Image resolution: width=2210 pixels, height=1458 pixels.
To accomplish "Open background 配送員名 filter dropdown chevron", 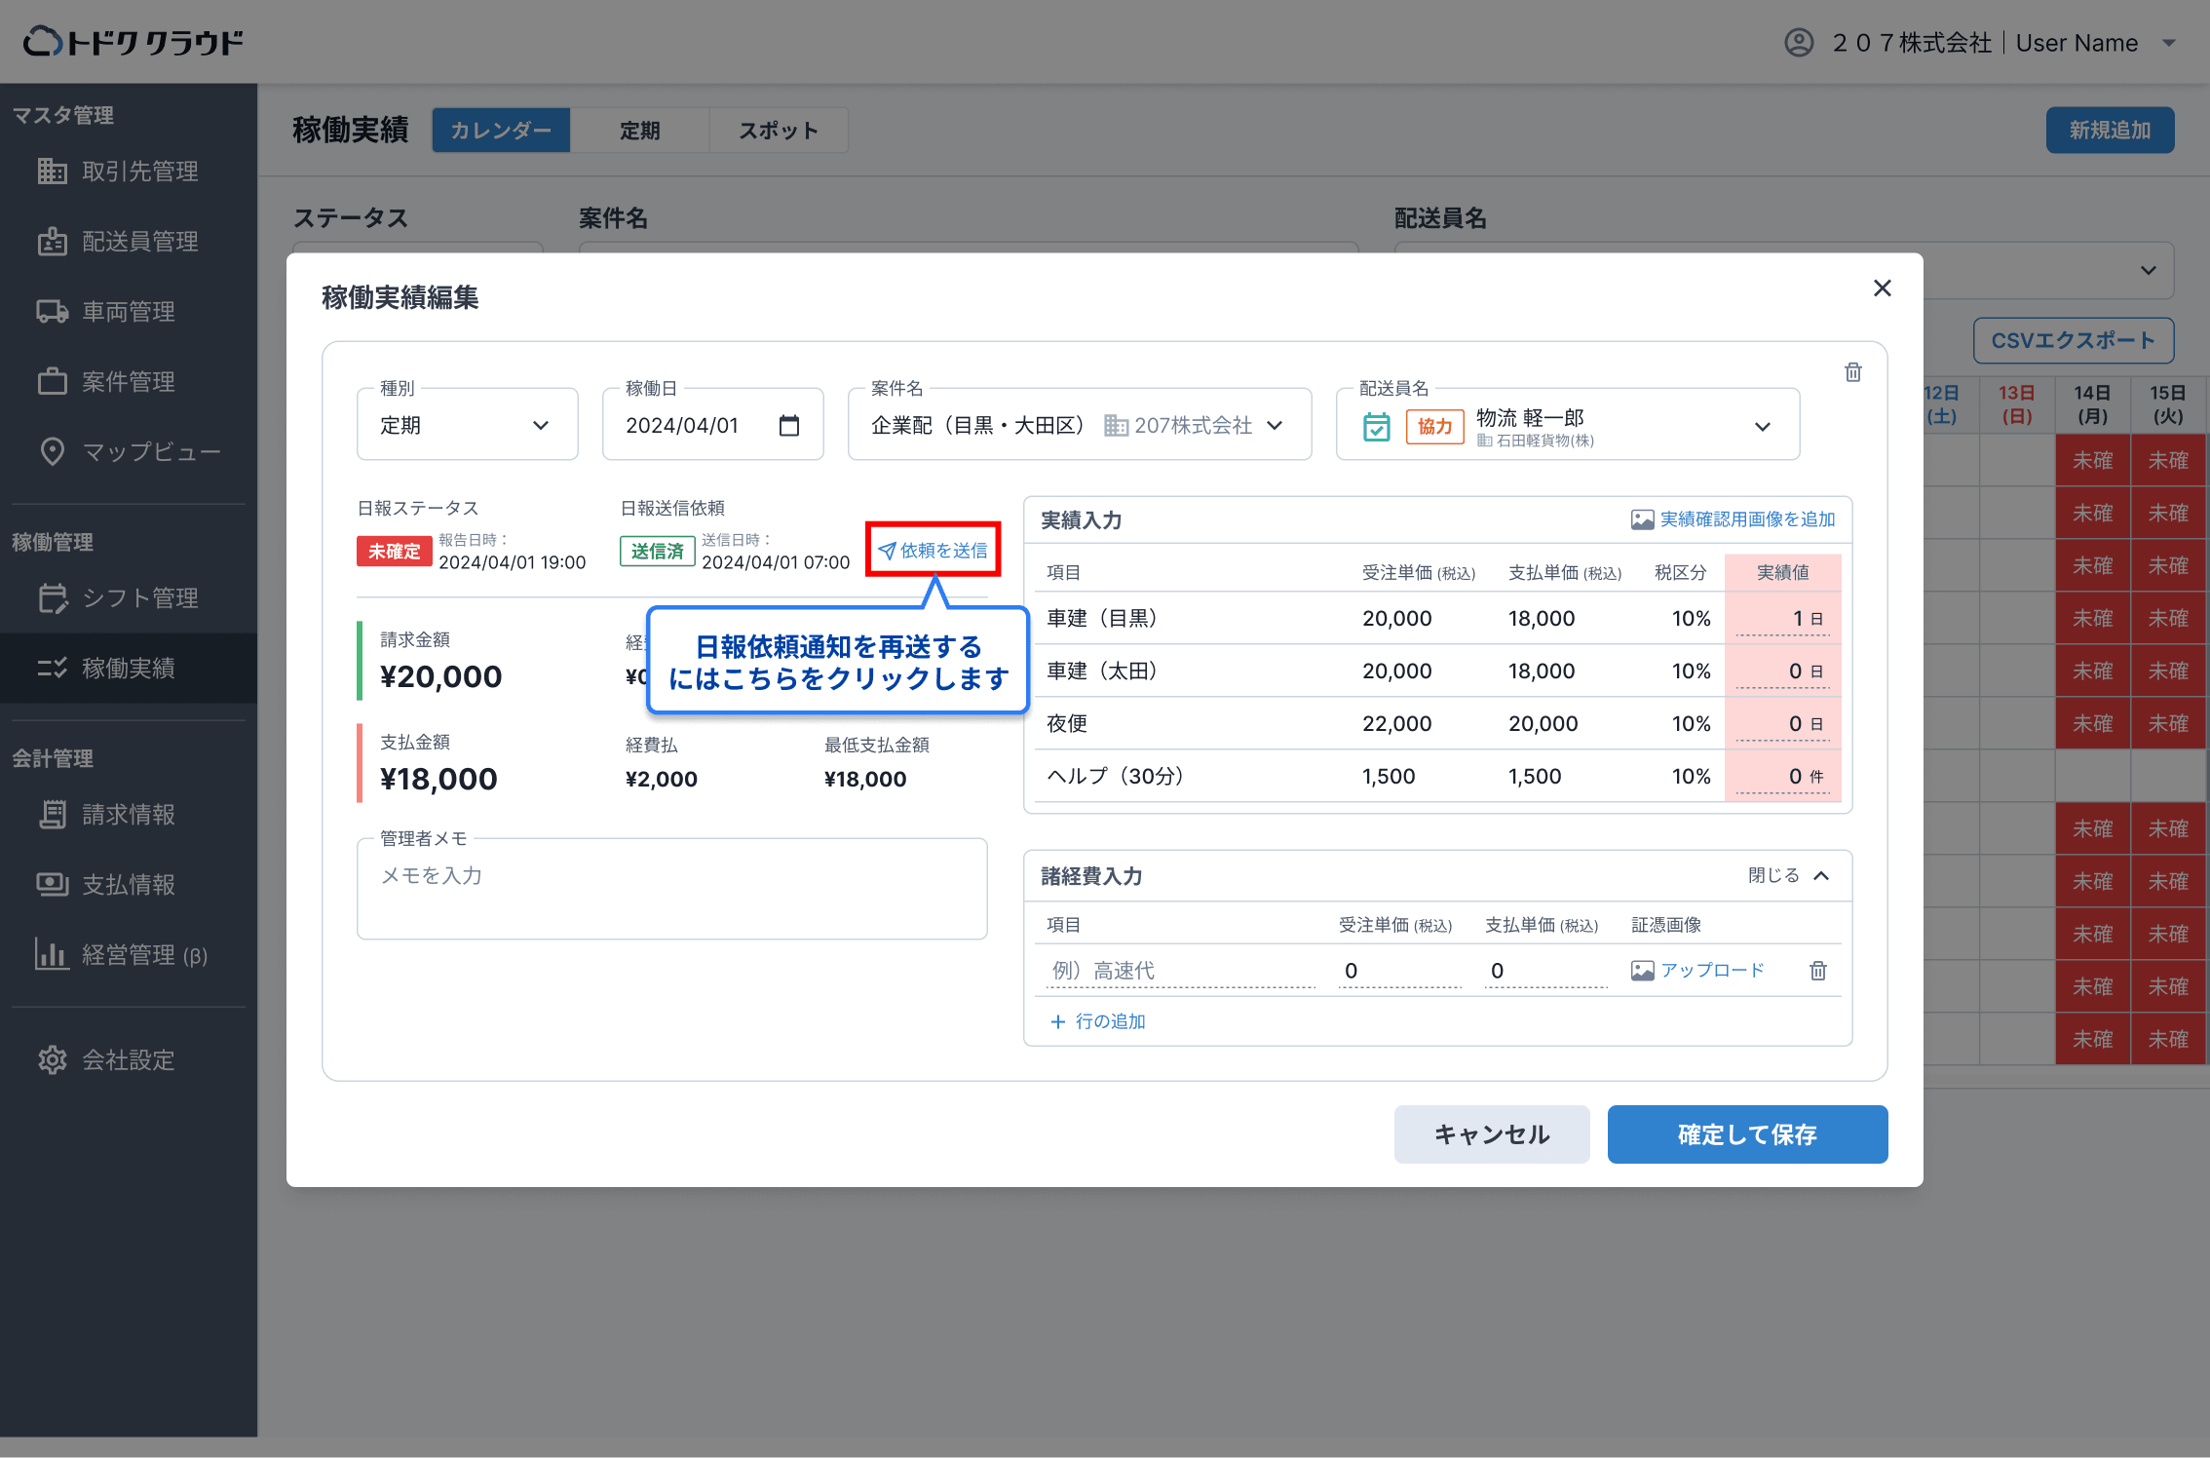I will pyautogui.click(x=2149, y=270).
